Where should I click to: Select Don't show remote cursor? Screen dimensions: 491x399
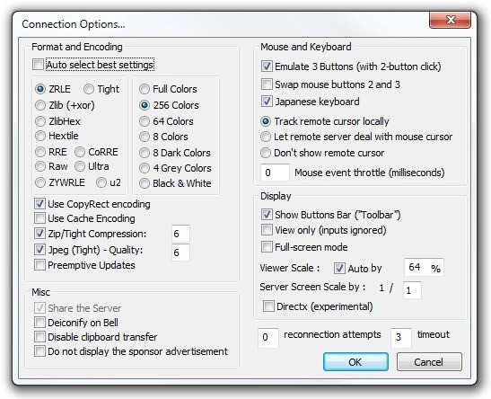[x=266, y=153]
